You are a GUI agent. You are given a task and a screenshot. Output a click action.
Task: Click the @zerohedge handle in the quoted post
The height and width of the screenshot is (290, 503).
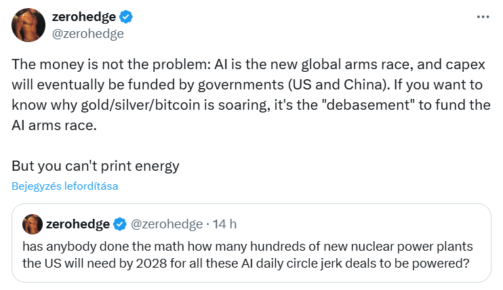point(166,224)
